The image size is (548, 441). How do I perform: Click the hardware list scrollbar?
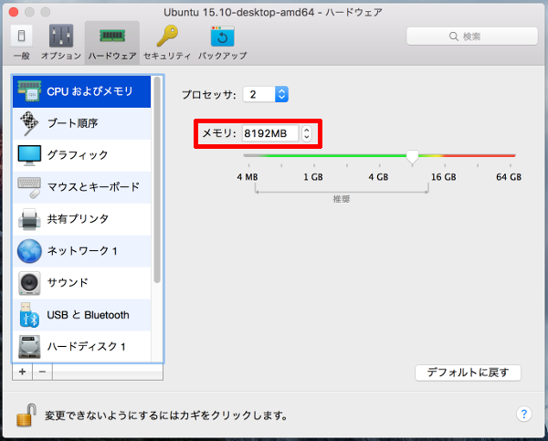point(157,180)
